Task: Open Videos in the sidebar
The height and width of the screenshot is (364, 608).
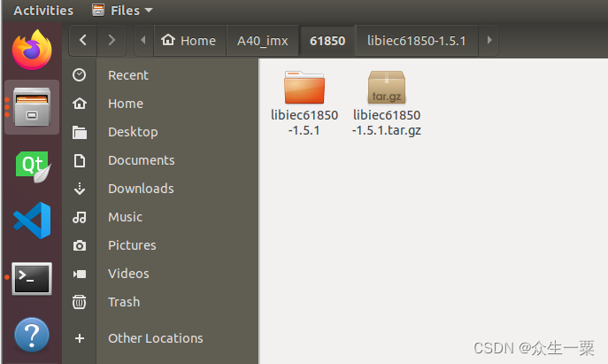Action: click(x=128, y=274)
